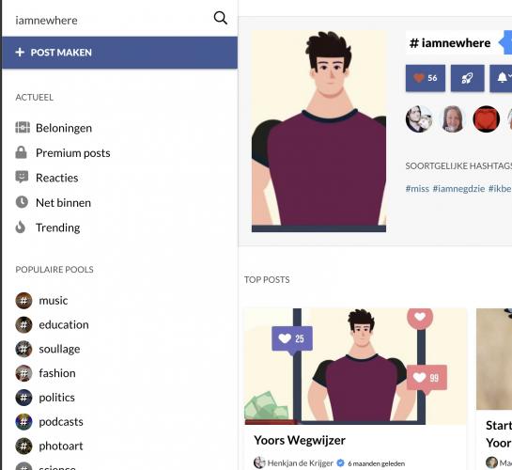The width and height of the screenshot is (512, 470).
Task: Click the Net binnen clock icon
Action: (22, 202)
